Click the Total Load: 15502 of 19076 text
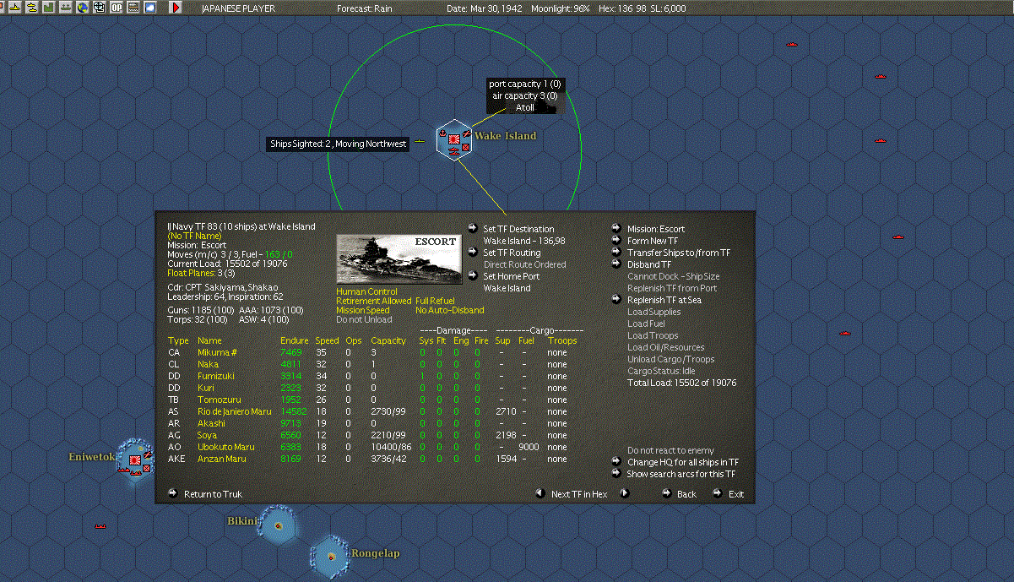This screenshot has height=582, width=1014. tap(681, 383)
